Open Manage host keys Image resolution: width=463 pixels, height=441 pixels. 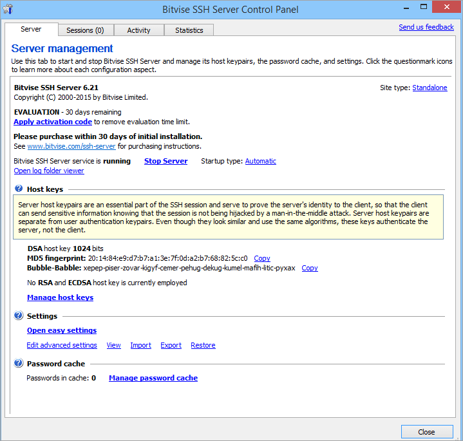click(61, 297)
